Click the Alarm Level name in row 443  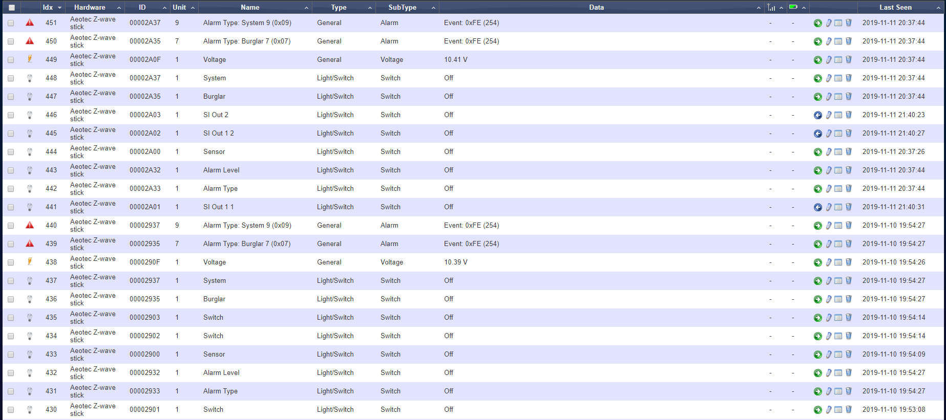pyautogui.click(x=221, y=170)
